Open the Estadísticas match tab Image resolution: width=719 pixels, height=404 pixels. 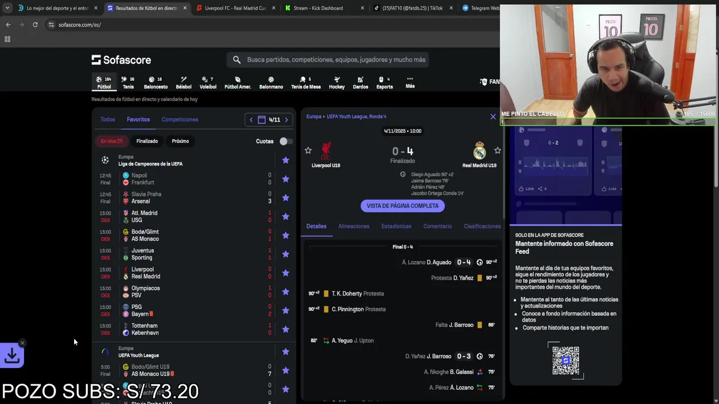point(397,226)
